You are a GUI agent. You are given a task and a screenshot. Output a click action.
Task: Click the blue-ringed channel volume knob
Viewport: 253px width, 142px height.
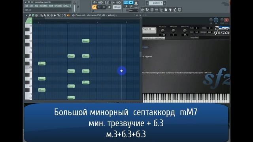(x=216, y=20)
